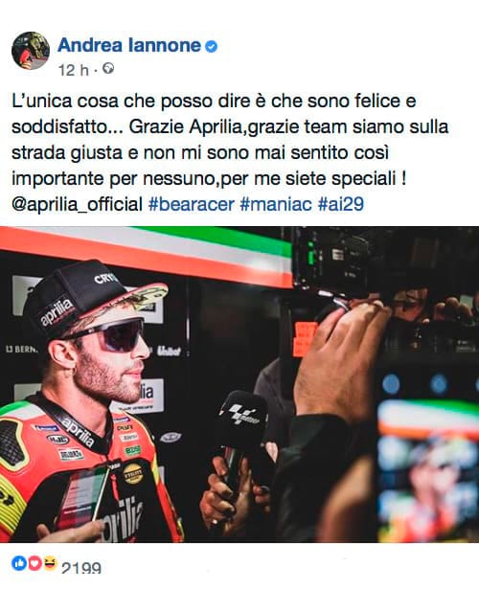Image resolution: width=479 pixels, height=591 pixels.
Task: Open Andrea Iannone's profile picture avatar
Action: coord(31,51)
